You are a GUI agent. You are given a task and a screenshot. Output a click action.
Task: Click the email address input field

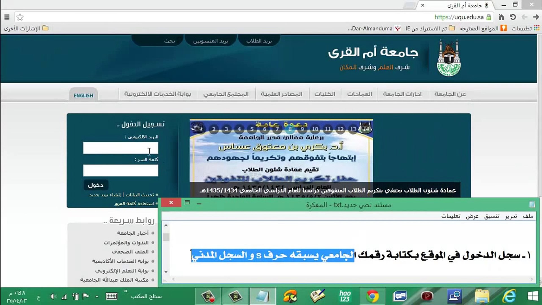121,148
